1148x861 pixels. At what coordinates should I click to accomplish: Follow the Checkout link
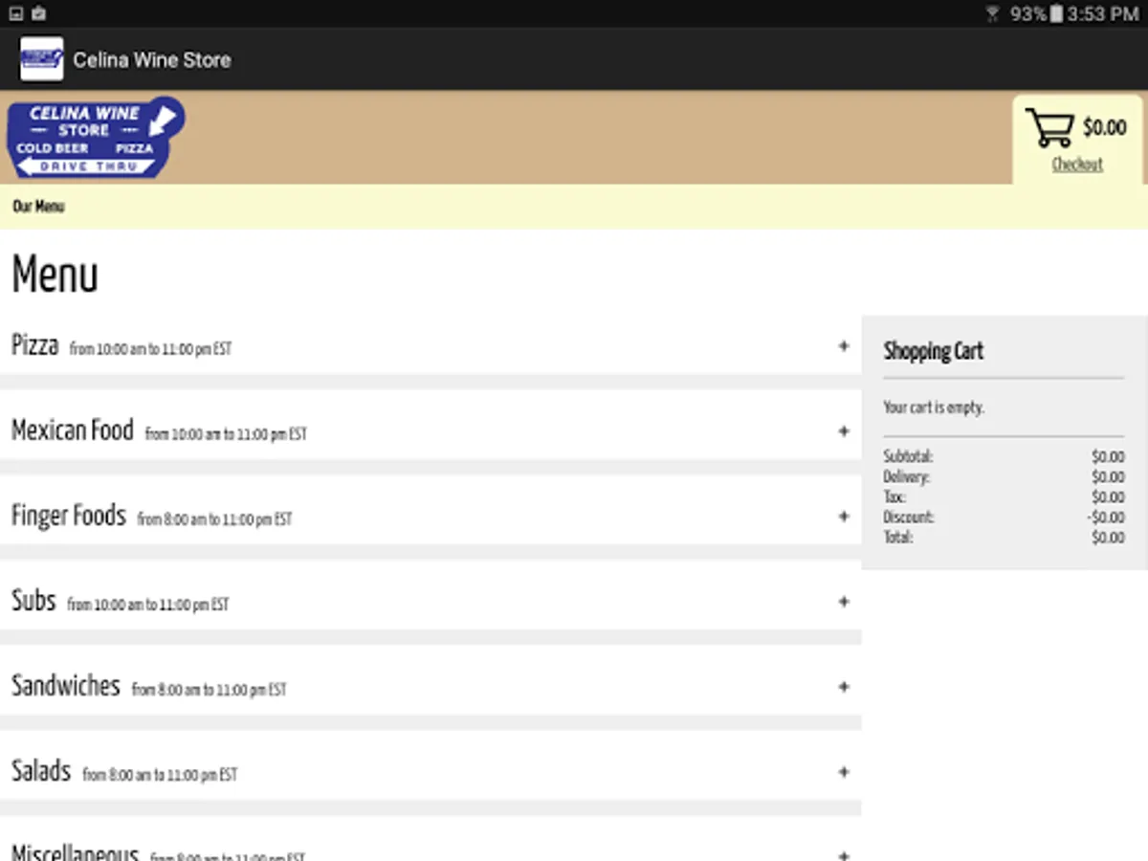(1077, 165)
